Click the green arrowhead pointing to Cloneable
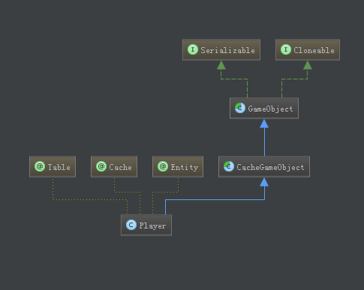364x290 pixels. [x=308, y=65]
